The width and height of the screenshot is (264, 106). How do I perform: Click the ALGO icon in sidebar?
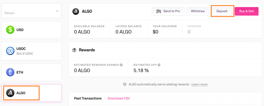coord(10,93)
